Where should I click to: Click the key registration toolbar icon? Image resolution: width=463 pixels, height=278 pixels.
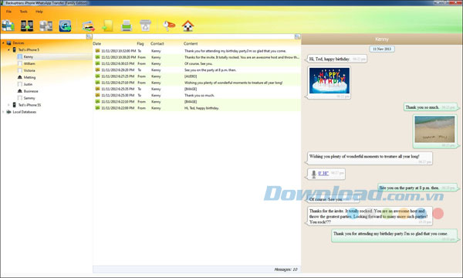169,25
